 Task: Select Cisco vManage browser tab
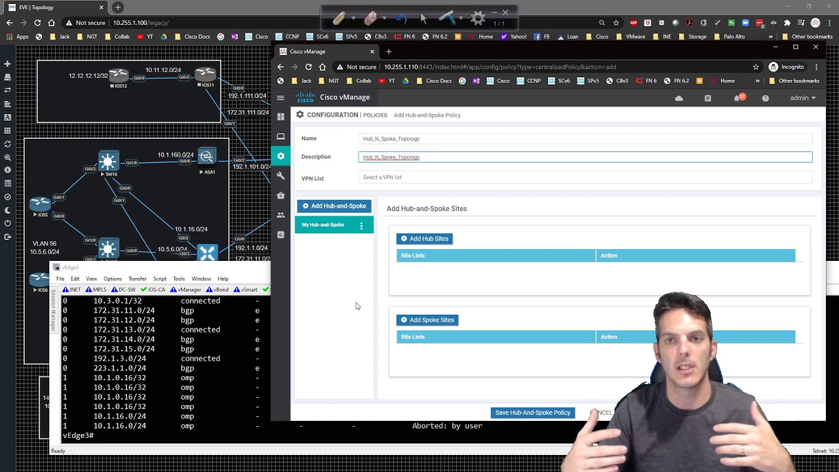(x=327, y=51)
